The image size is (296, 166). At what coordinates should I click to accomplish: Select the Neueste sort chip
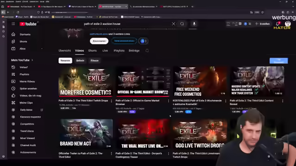65,60
